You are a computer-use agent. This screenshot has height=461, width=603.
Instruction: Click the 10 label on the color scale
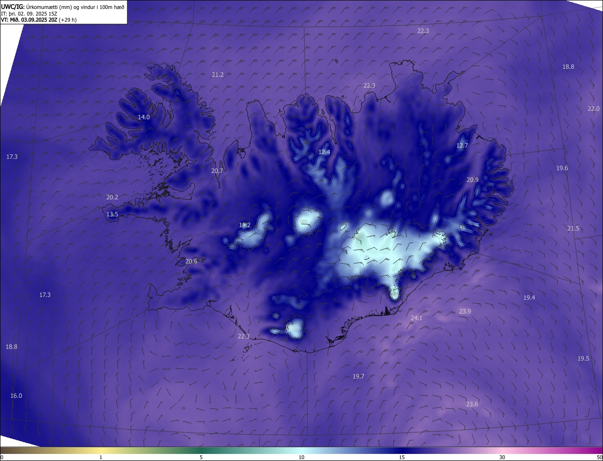(301, 457)
